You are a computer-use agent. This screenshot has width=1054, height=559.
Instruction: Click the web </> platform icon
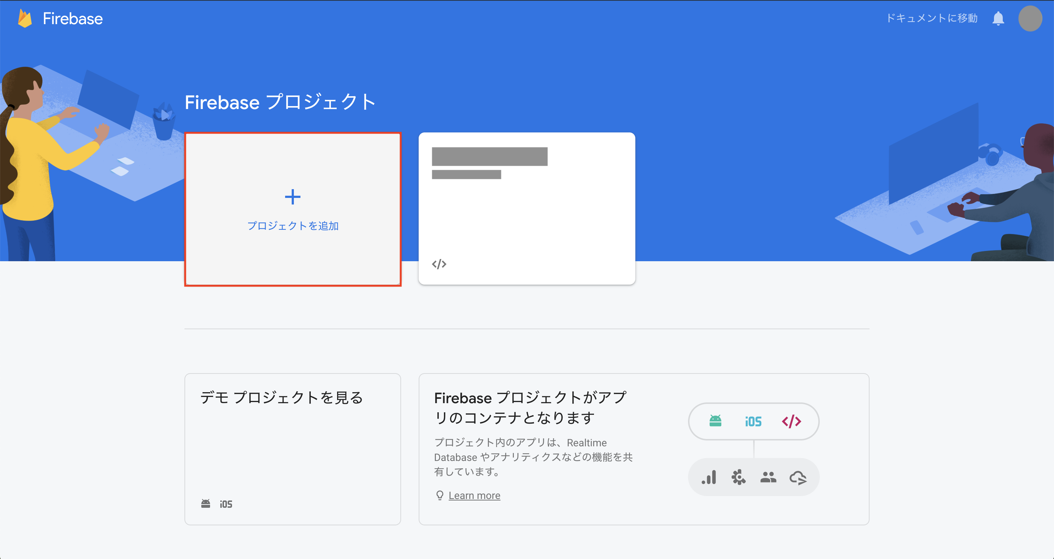tap(792, 421)
